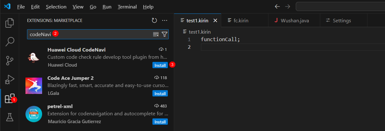Image resolution: width=385 pixels, height=131 pixels.
Task: Open the extensions filter menu
Action: pyautogui.click(x=164, y=34)
